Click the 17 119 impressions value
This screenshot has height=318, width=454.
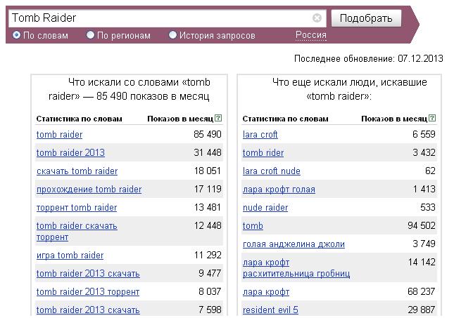point(208,189)
